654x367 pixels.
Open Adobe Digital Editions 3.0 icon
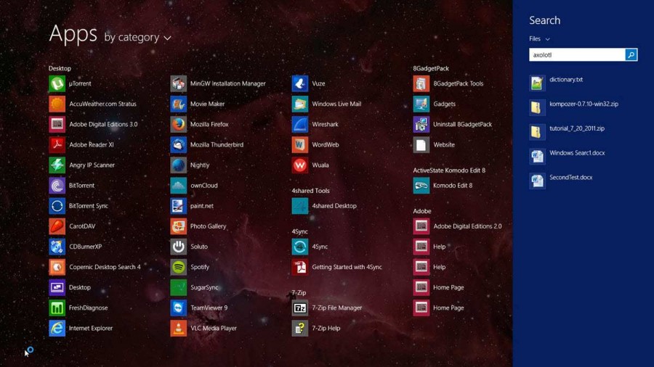[57, 125]
